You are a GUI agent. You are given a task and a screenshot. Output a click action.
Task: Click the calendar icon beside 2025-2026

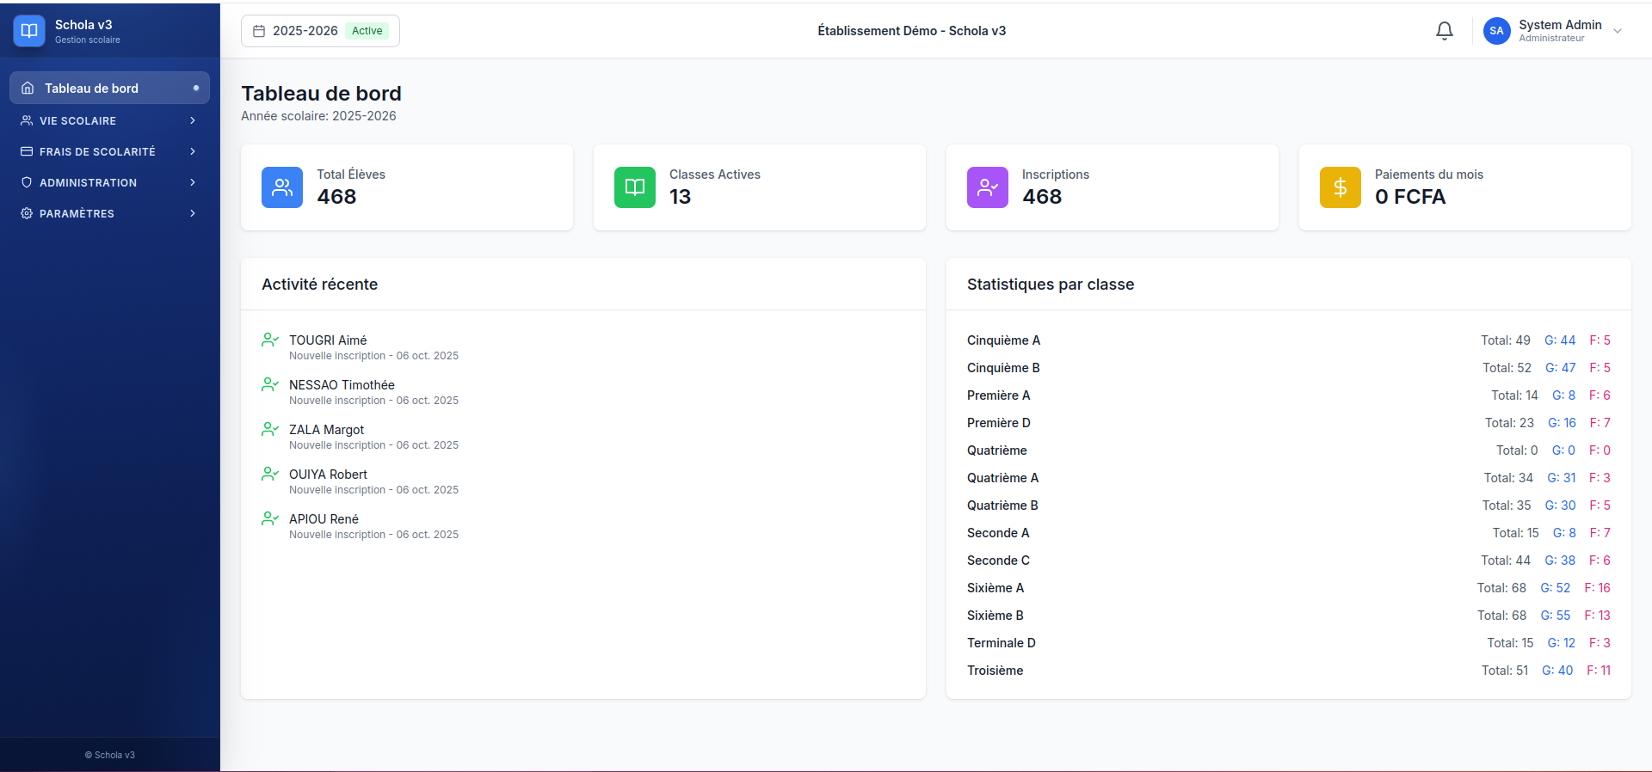pyautogui.click(x=259, y=31)
